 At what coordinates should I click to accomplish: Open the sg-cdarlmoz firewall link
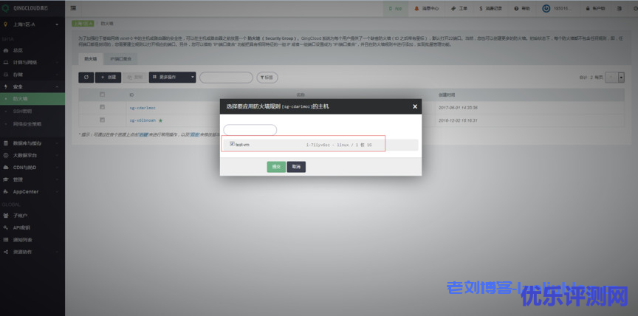[143, 108]
